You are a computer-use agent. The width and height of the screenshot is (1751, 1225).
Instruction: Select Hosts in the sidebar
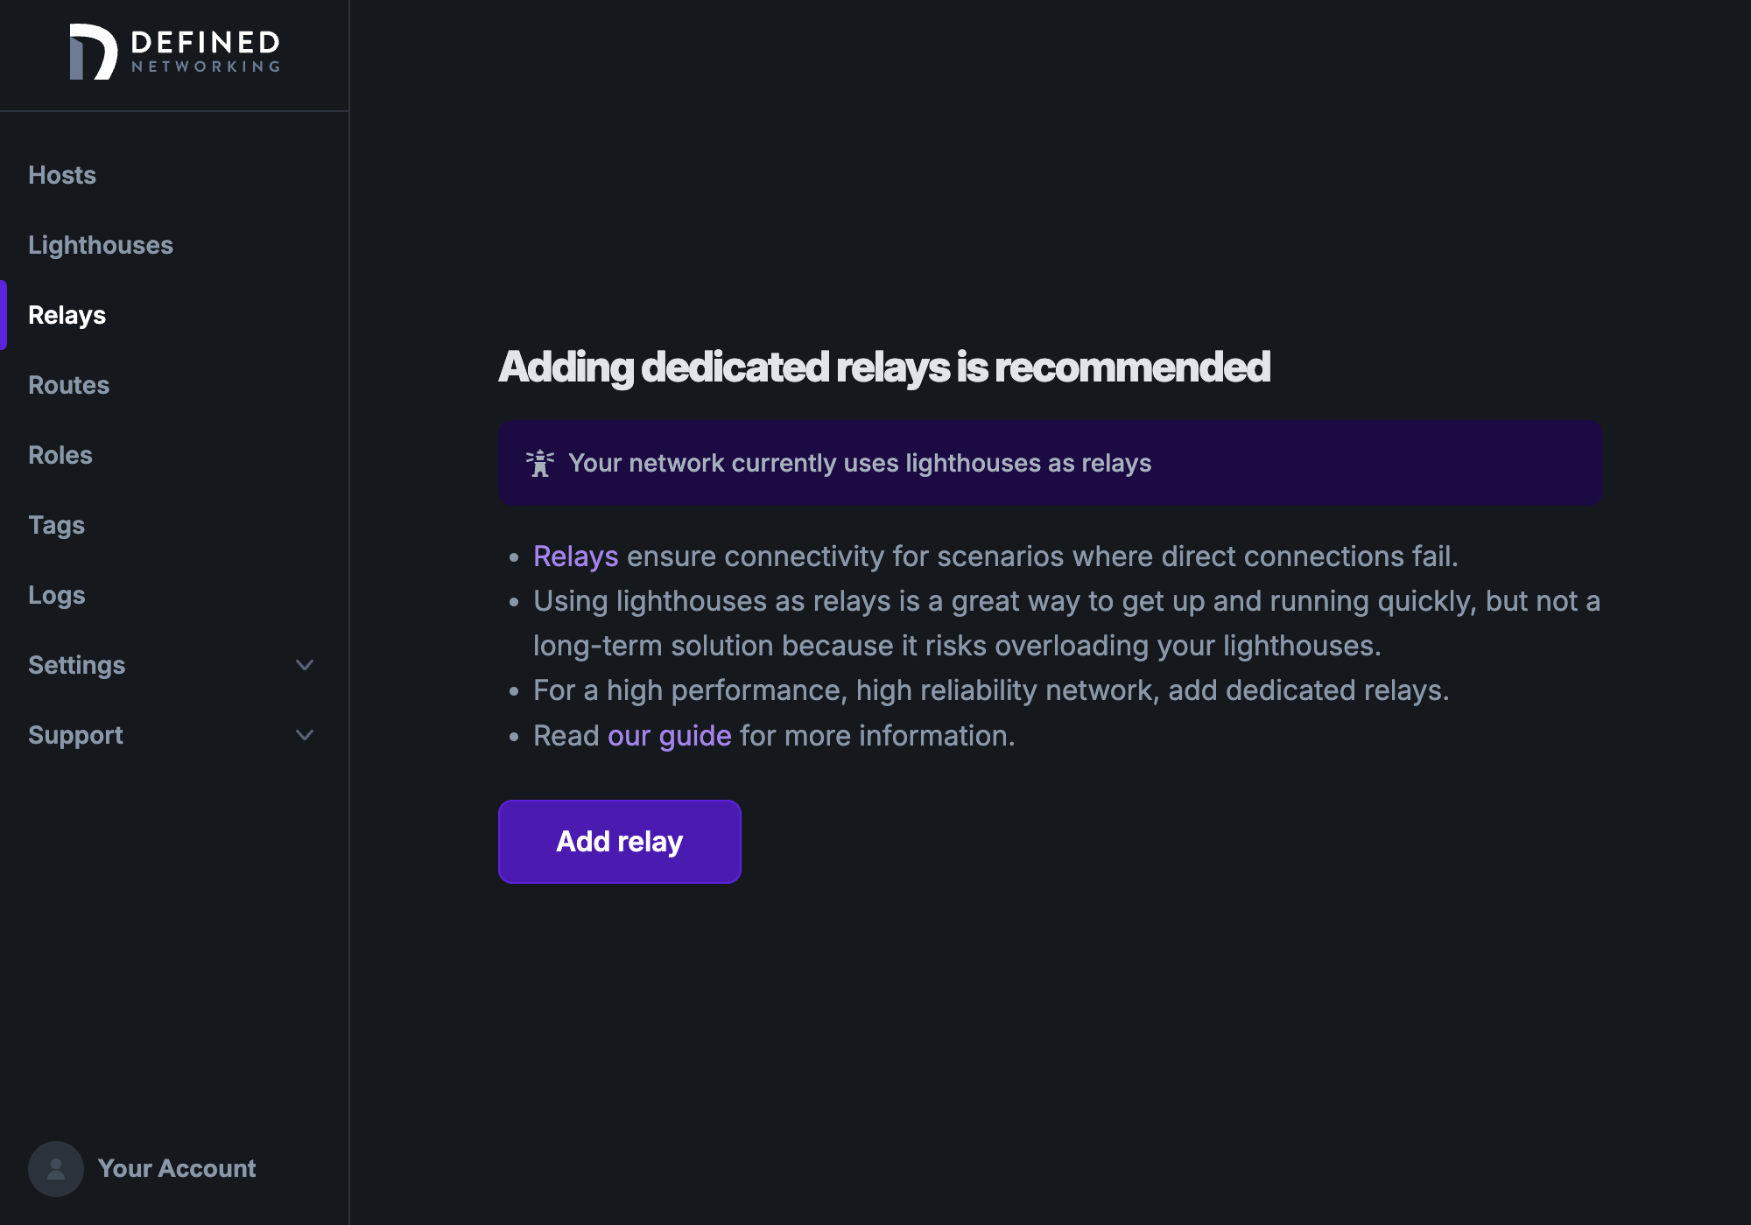62,175
